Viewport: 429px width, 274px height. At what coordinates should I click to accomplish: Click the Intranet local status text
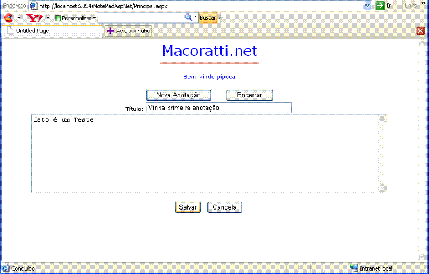click(x=376, y=268)
